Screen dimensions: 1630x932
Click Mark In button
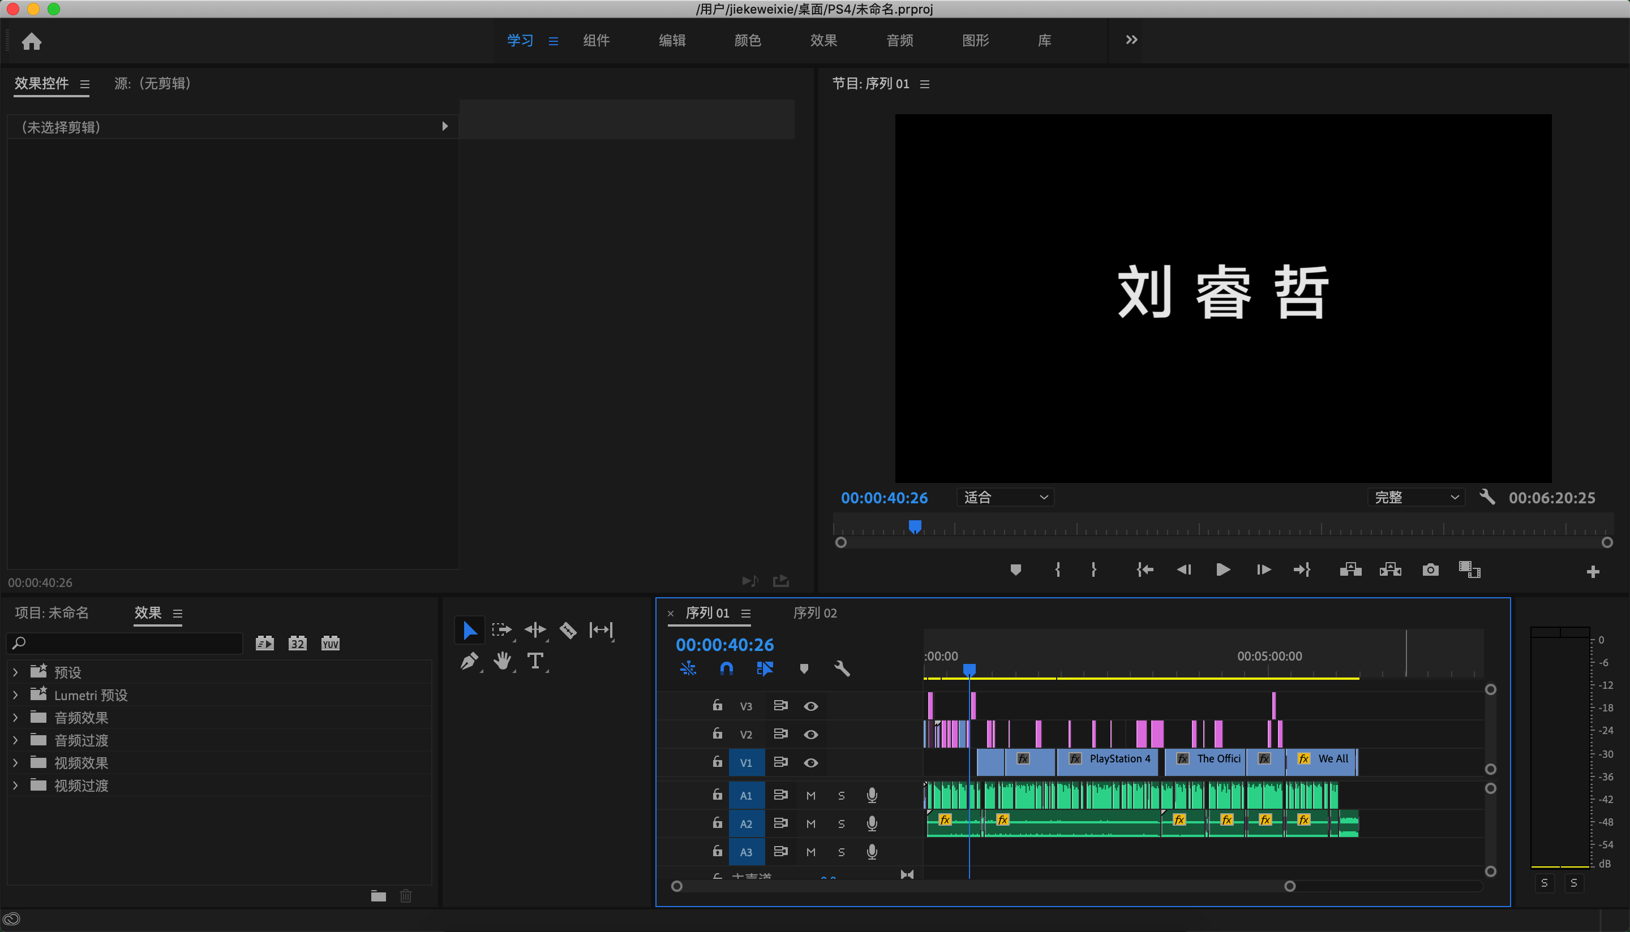tap(1057, 569)
